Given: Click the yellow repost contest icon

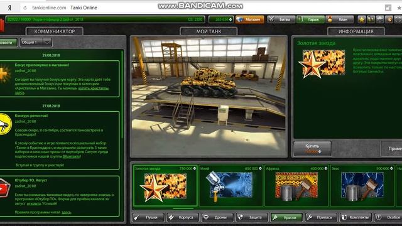Looking at the screenshot, I should pos(6,124).
